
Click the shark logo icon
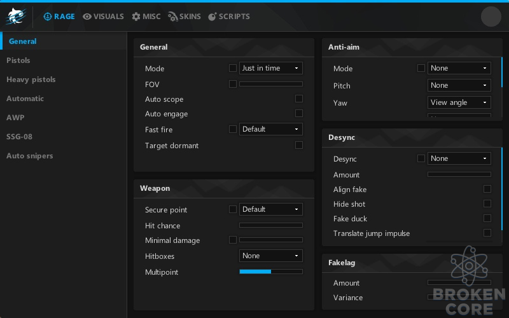15,17
